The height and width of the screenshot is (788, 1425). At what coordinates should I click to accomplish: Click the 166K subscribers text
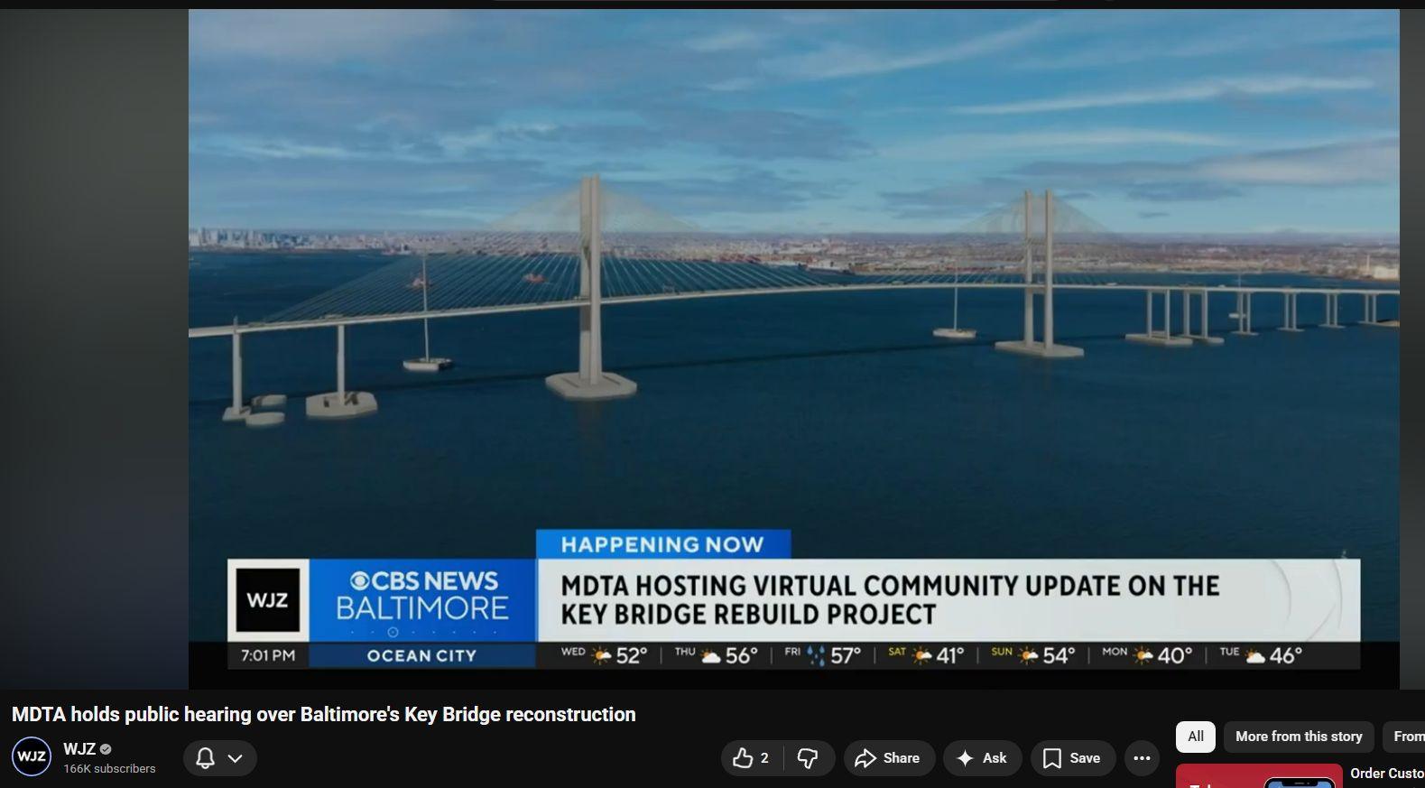109,769
